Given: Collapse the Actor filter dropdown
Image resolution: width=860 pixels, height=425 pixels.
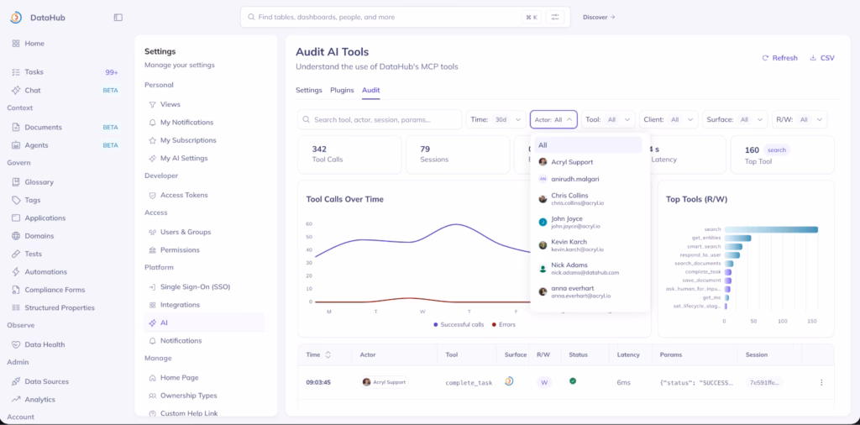Looking at the screenshot, I should click(x=553, y=119).
